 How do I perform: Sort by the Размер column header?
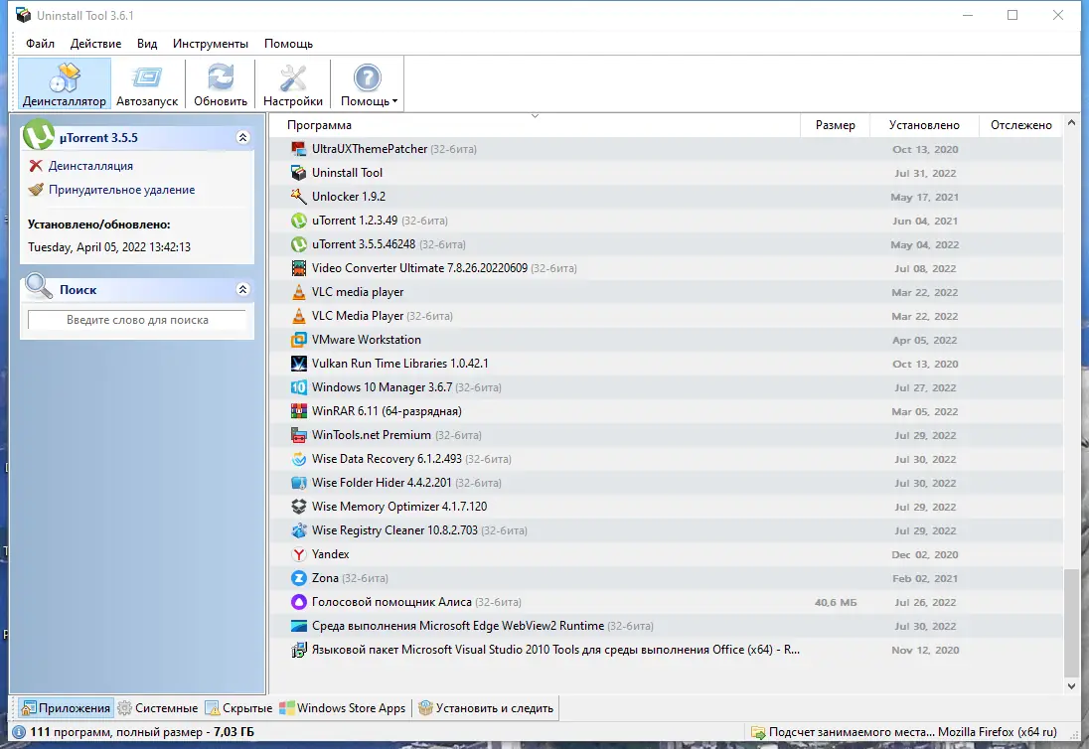(x=835, y=125)
